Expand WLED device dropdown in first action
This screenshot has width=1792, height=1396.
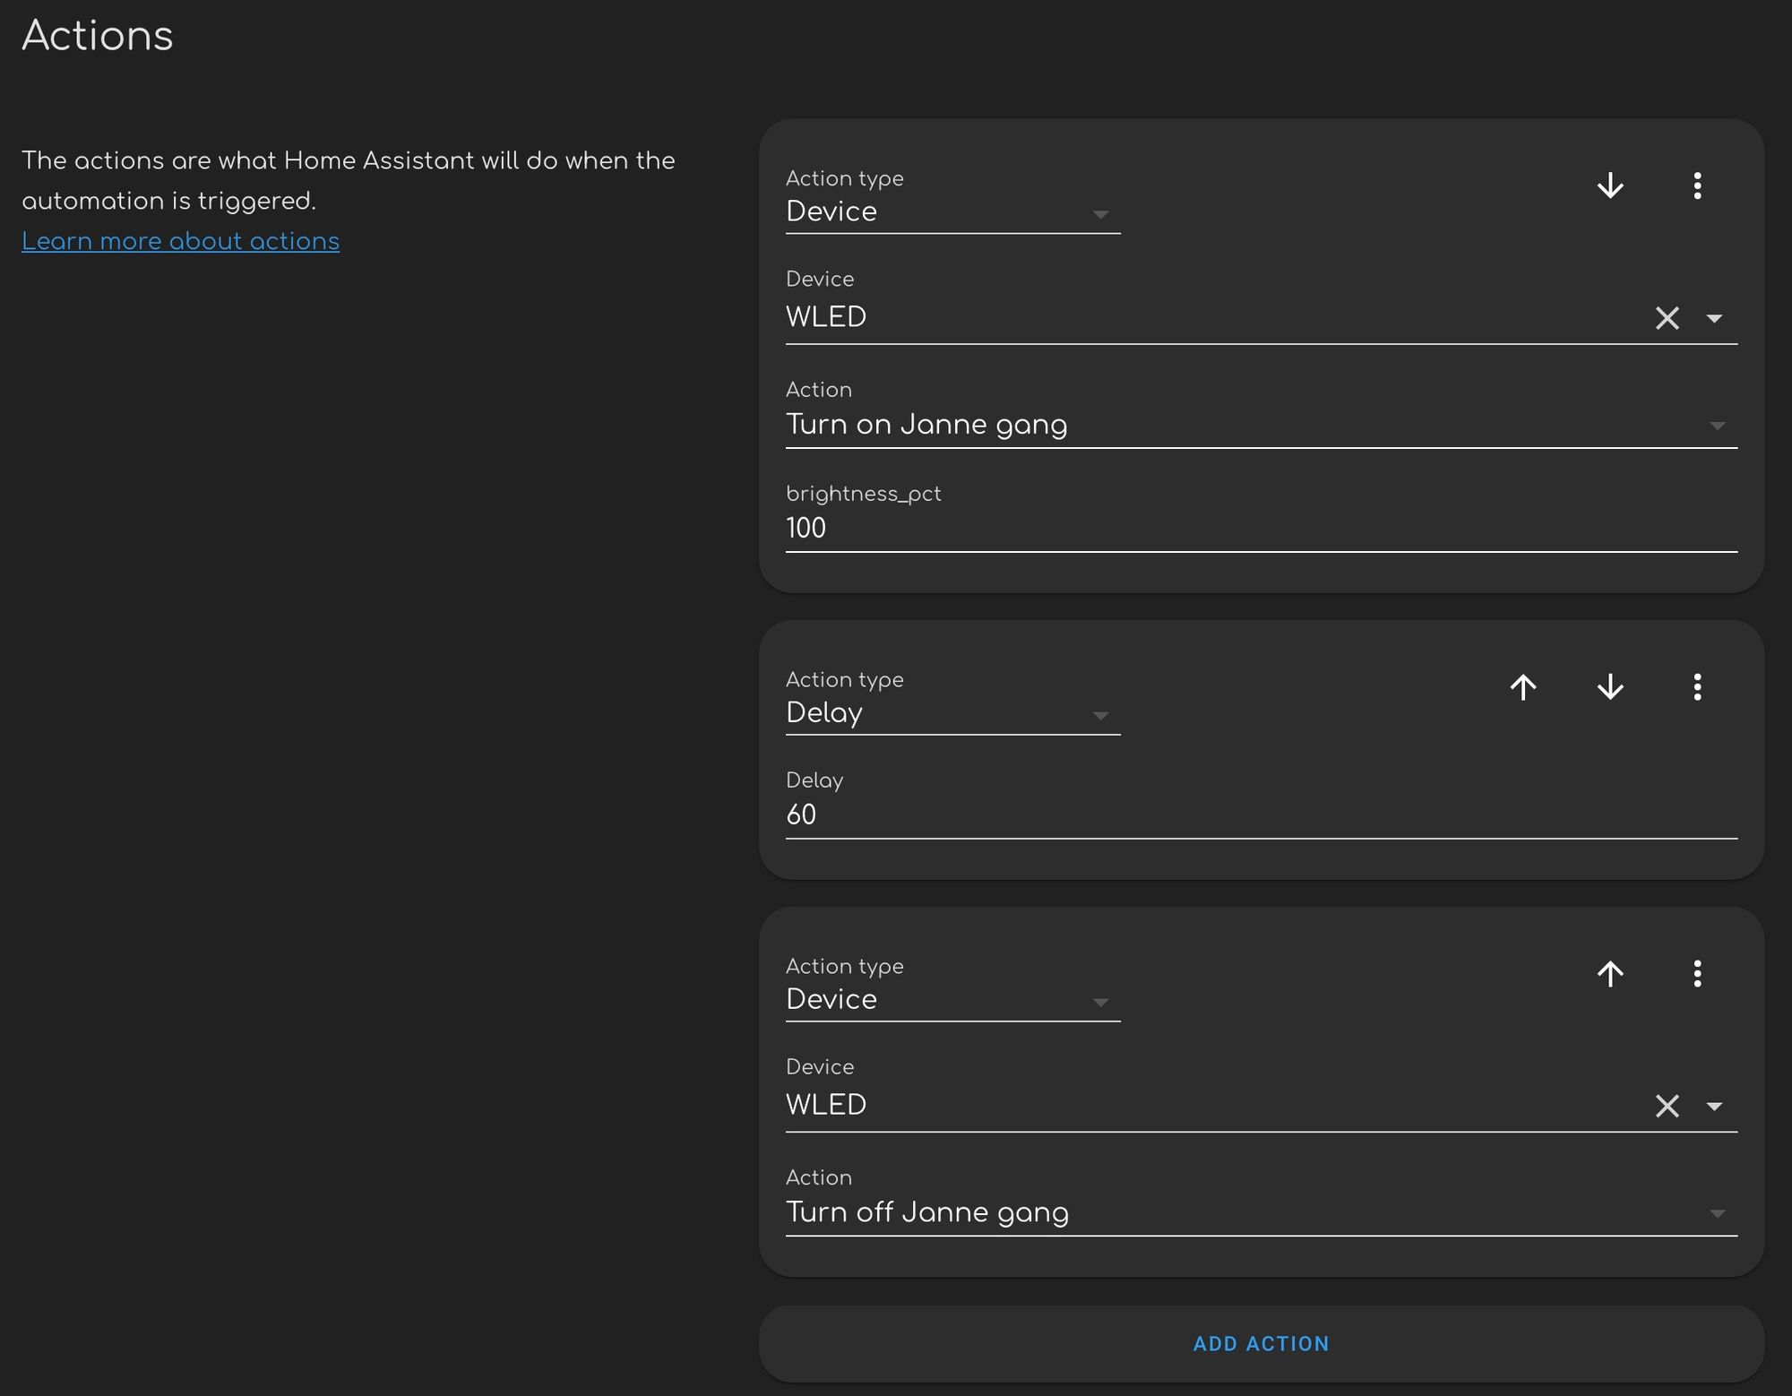point(1714,318)
